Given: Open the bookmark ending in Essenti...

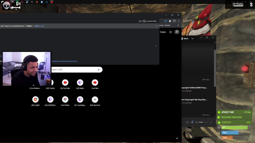Looking at the screenshot, I should point(165,25).
